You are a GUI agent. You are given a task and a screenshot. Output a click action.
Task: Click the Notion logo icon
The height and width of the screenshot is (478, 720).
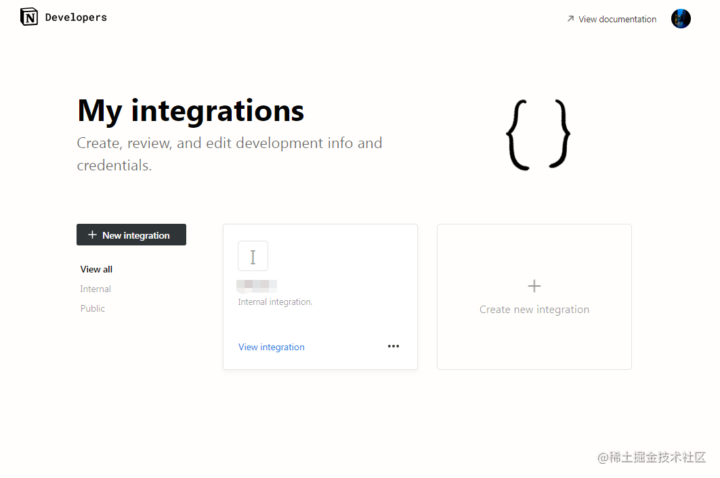pos(29,17)
